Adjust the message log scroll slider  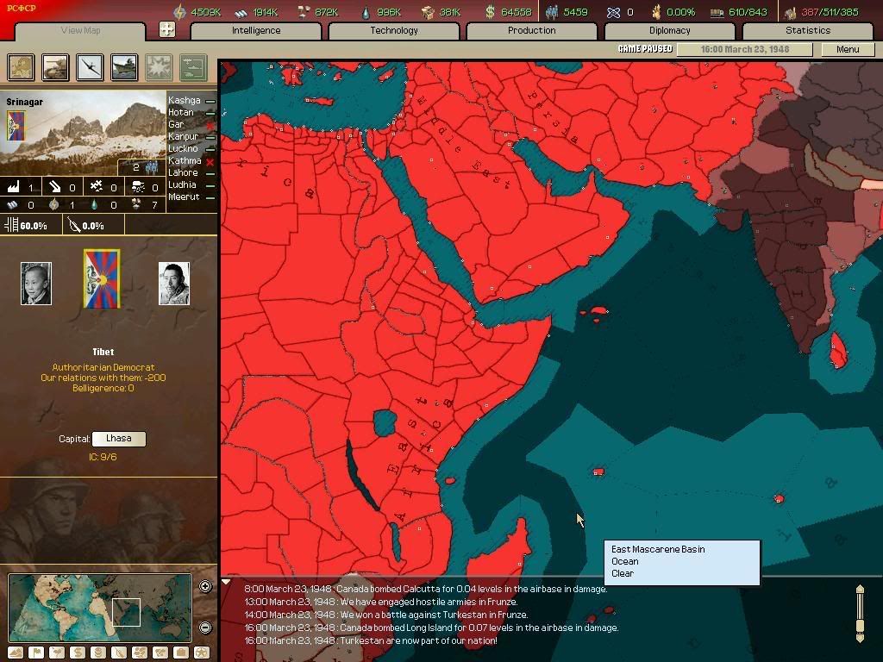pyautogui.click(x=859, y=613)
